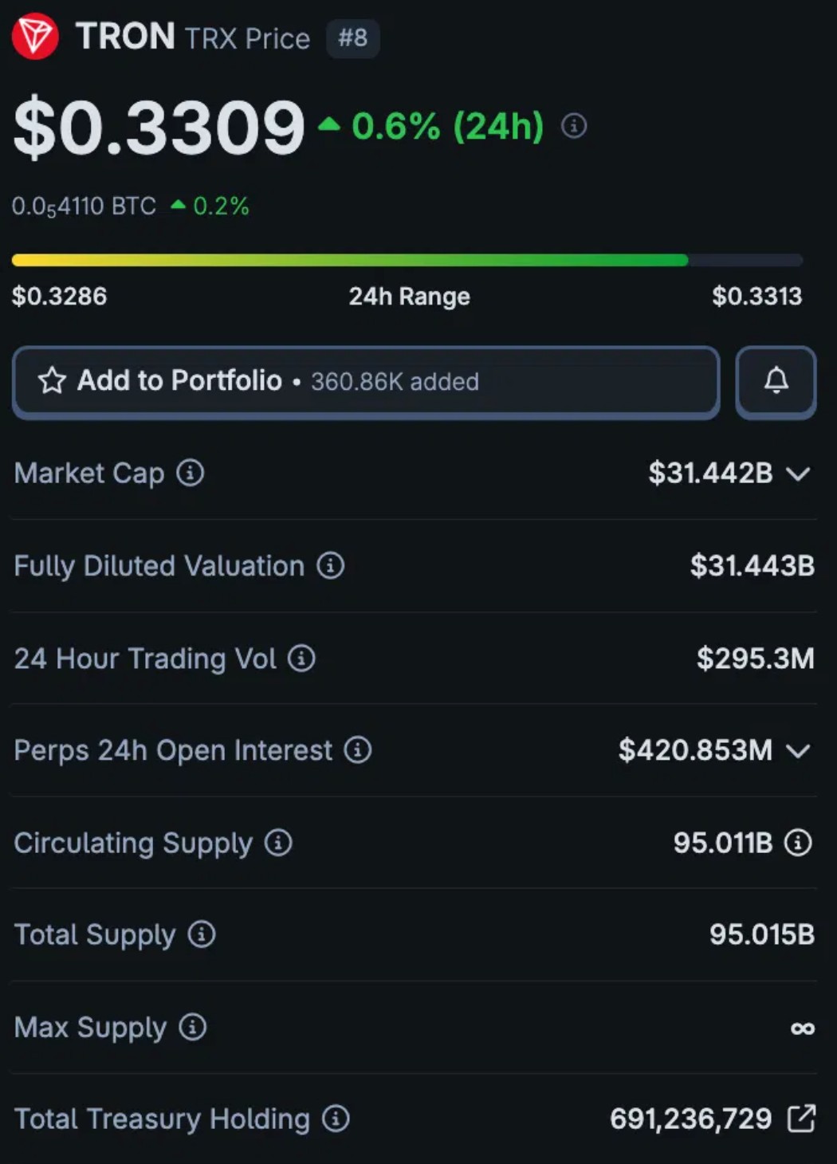Click the 95.011B circulating supply value
The width and height of the screenshot is (837, 1164).
tap(723, 842)
